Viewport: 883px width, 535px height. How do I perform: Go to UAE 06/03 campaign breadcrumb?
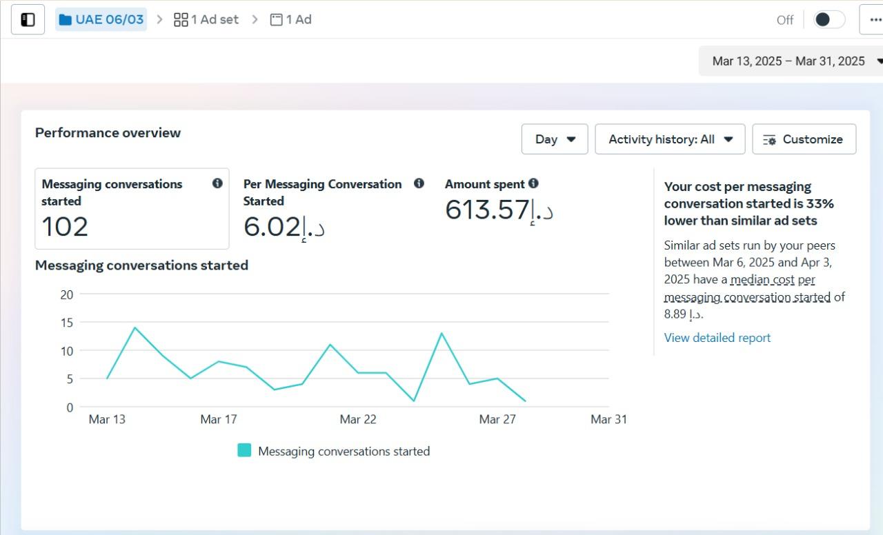coord(101,19)
